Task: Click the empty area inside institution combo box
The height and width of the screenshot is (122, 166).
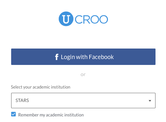Action: (x=88, y=100)
